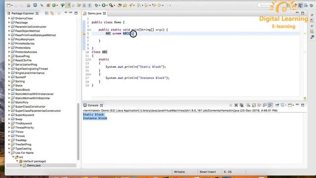Click the Debug bug icon in toolbar
Screen dimensions: 316x178
pyautogui.click(x=97, y=5)
